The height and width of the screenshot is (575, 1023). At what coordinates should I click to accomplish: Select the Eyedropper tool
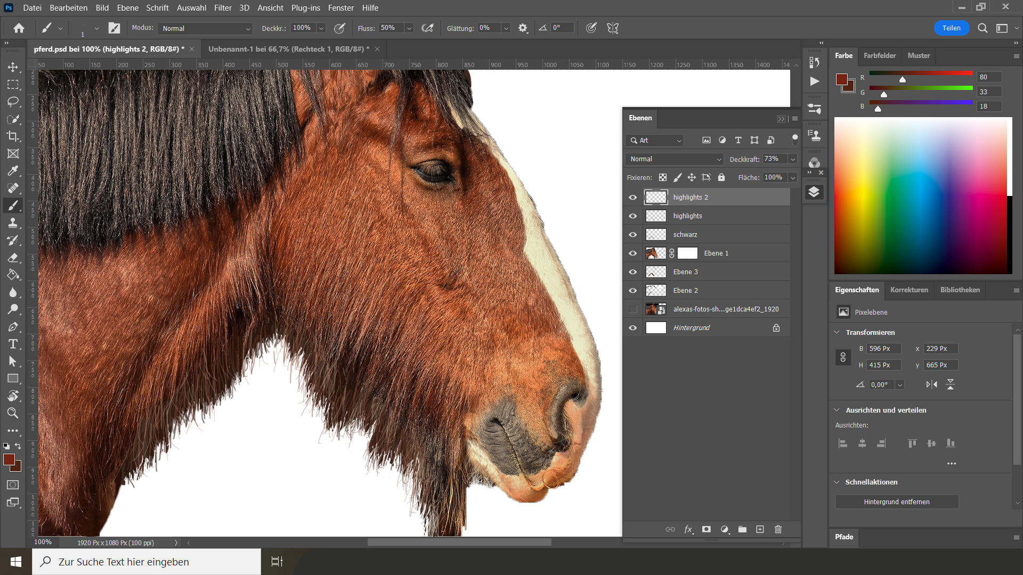(13, 171)
